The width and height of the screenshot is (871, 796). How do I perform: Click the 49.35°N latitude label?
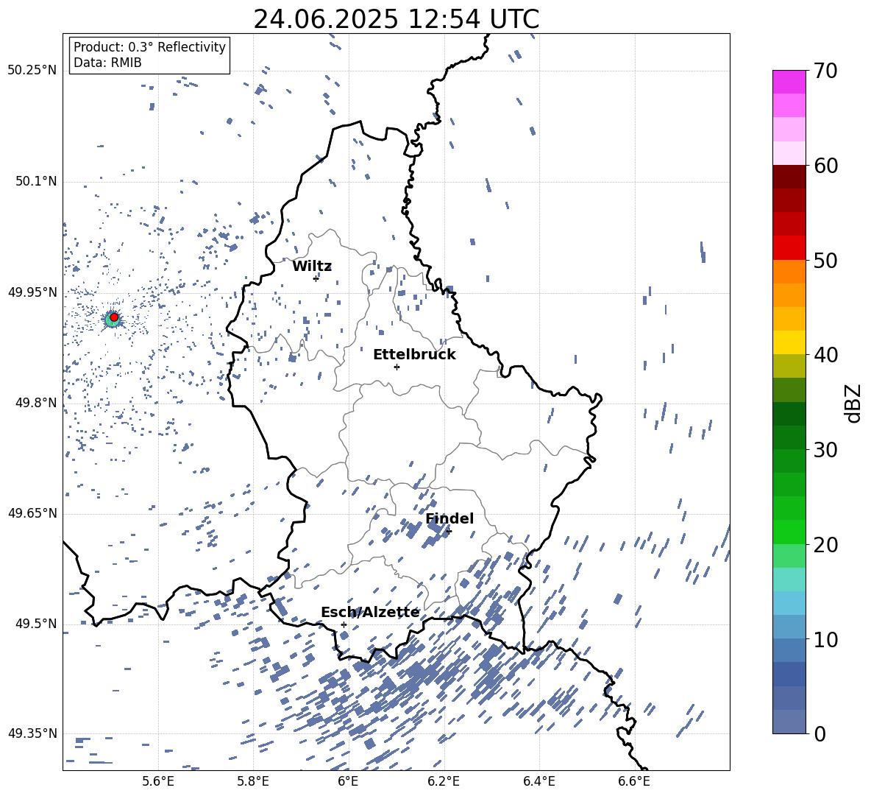click(x=32, y=733)
